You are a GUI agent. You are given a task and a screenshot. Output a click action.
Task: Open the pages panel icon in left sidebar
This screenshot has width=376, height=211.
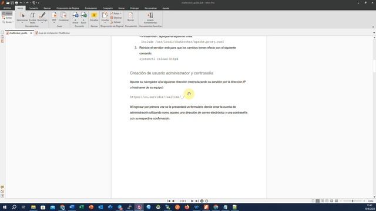2,33
